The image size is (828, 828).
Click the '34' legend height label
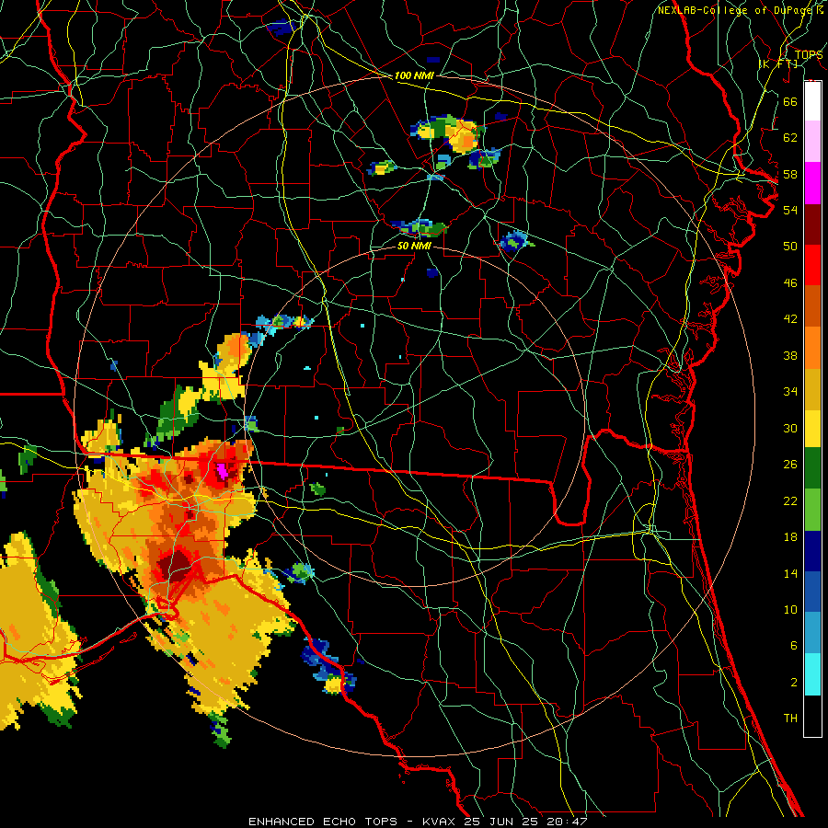(x=790, y=391)
